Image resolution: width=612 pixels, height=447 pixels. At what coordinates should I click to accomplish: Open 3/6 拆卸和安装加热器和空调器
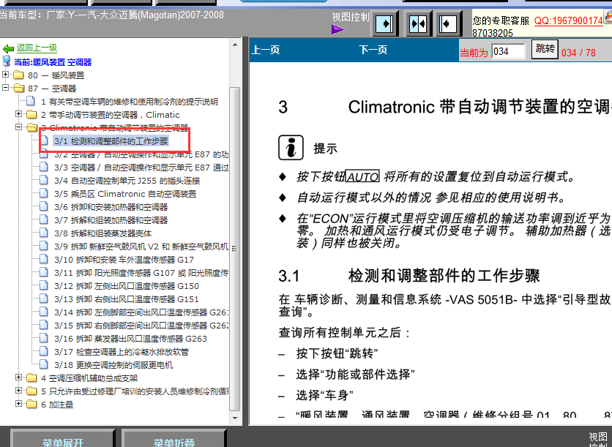point(111,207)
